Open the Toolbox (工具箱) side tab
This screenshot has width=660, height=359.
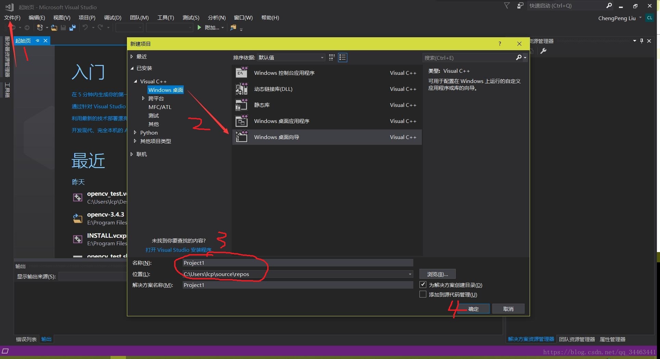tap(7, 90)
